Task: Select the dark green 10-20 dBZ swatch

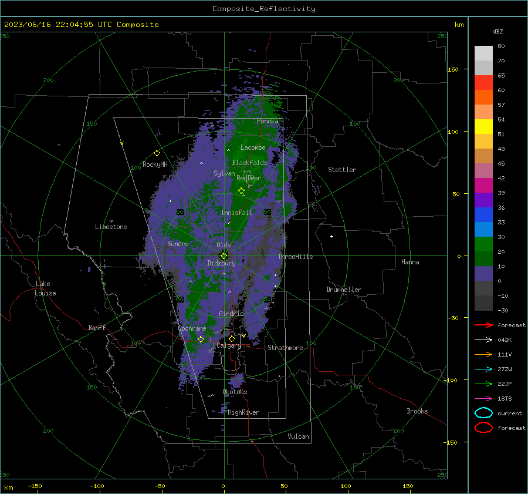Action: pos(483,259)
